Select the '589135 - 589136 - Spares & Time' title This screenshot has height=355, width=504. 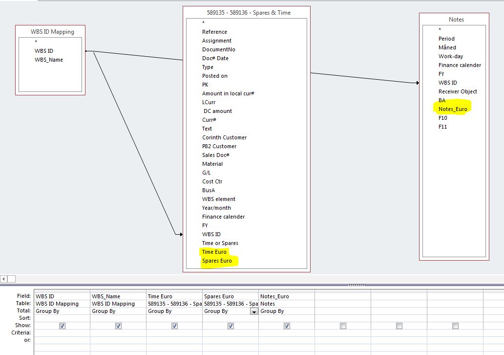point(249,13)
